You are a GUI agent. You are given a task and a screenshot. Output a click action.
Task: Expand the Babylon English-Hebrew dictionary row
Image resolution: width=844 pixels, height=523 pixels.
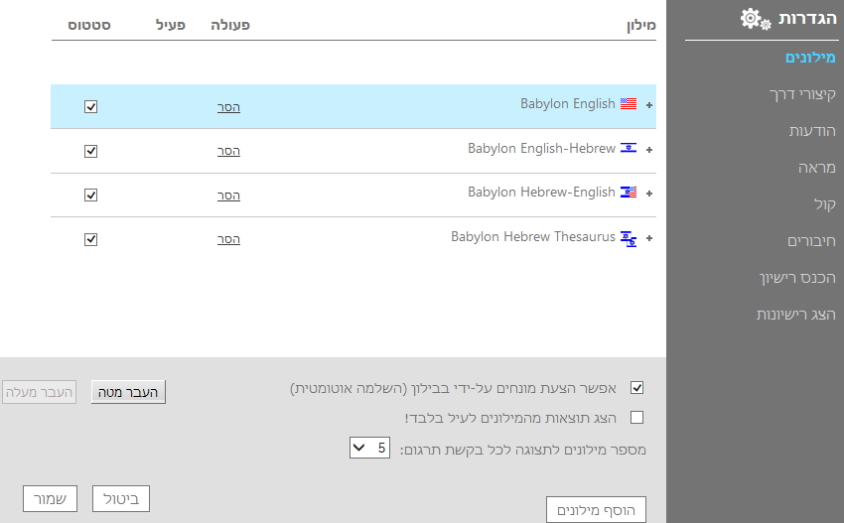click(649, 150)
